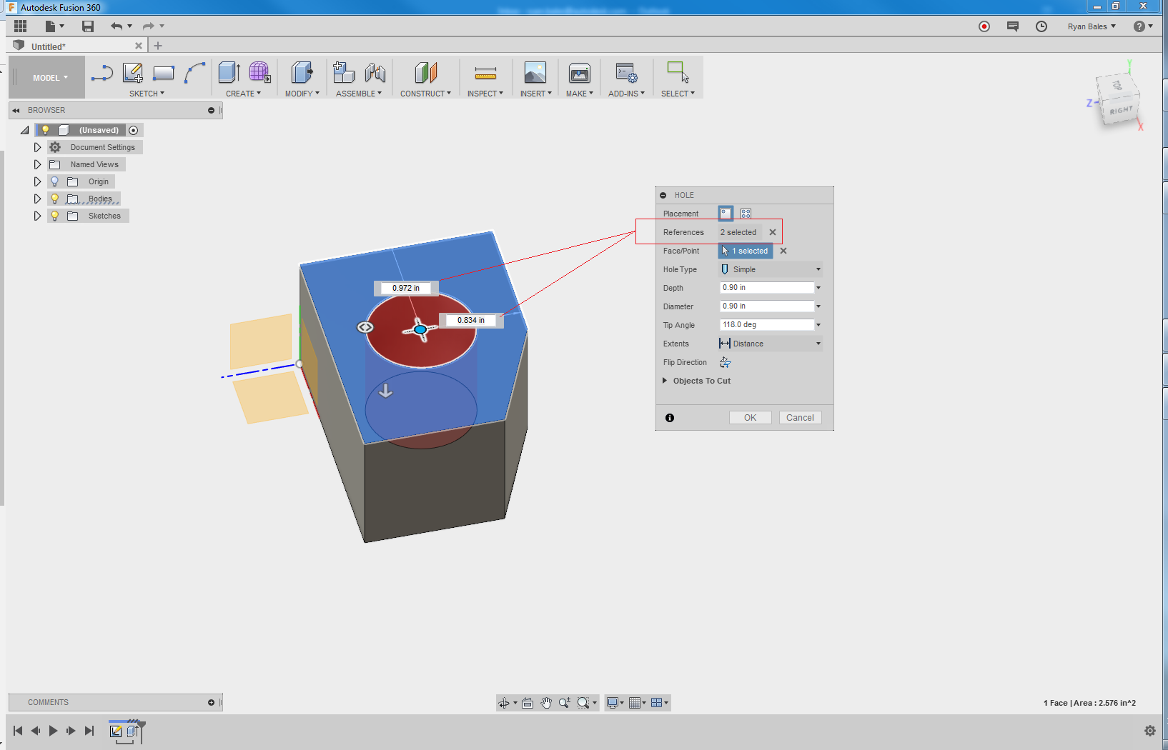The height and width of the screenshot is (750, 1168).
Task: Cancel the Hole dialog
Action: (x=800, y=417)
